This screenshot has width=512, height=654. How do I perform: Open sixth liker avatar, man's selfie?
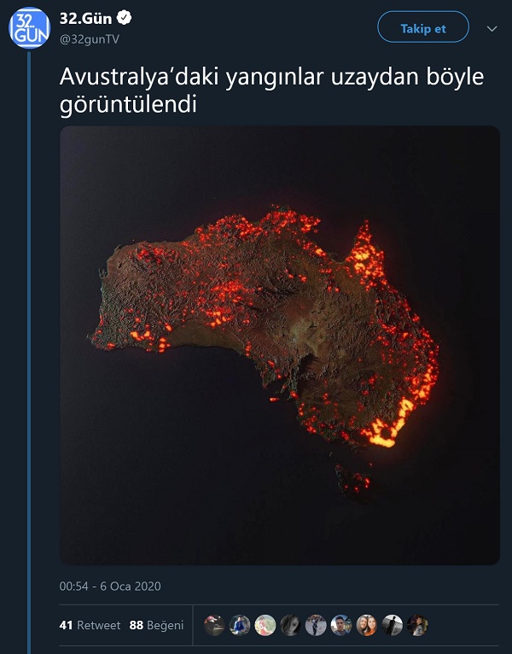pos(341,625)
